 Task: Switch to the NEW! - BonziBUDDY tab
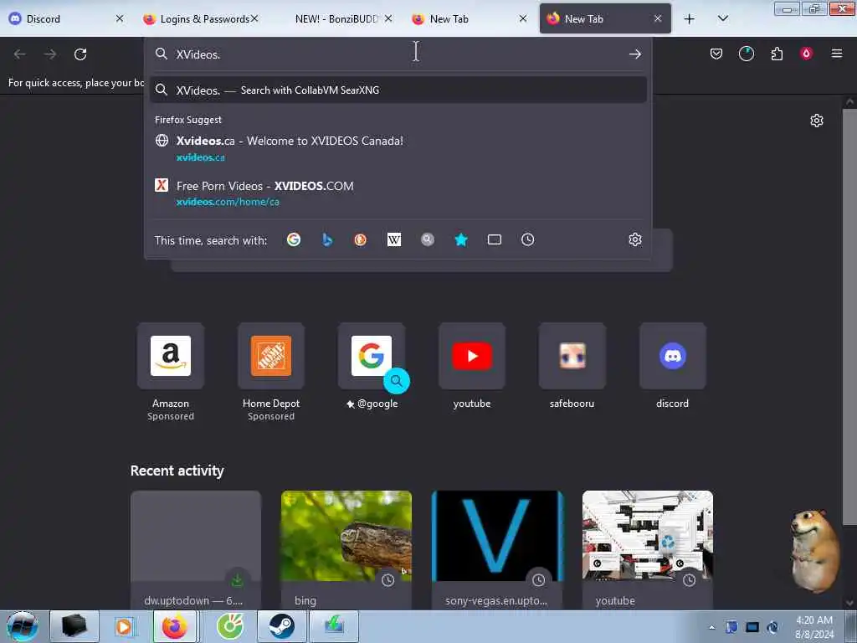click(336, 18)
